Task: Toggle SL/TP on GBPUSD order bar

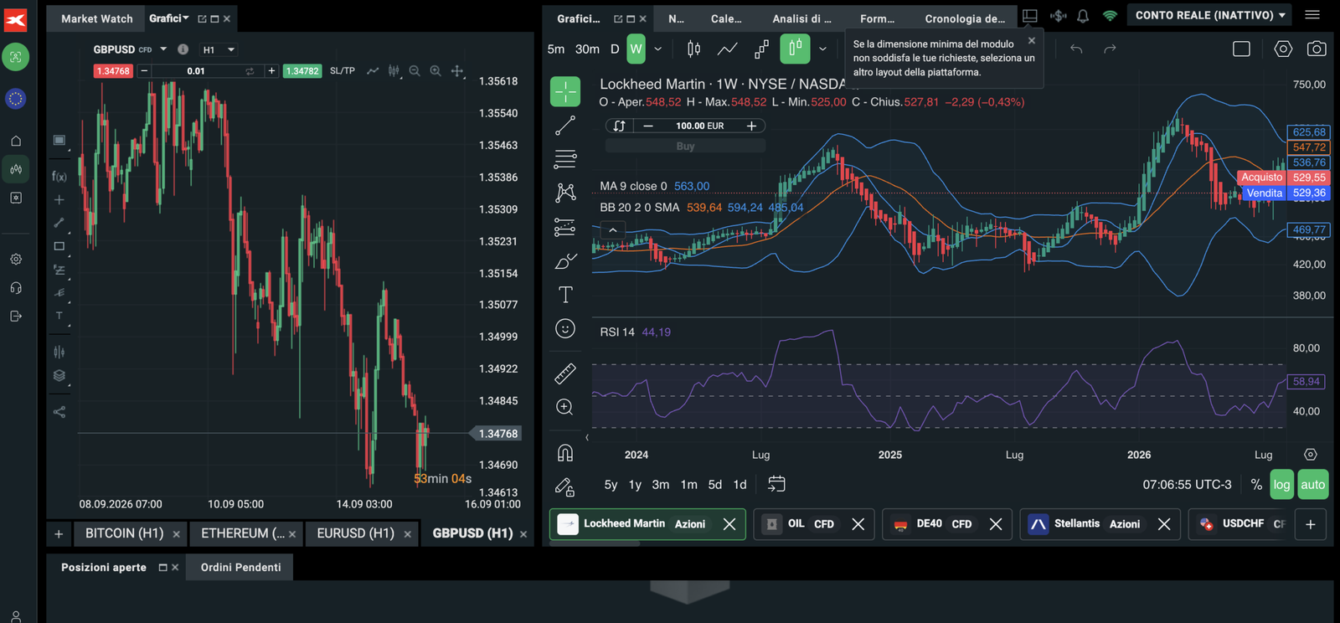Action: (x=342, y=71)
